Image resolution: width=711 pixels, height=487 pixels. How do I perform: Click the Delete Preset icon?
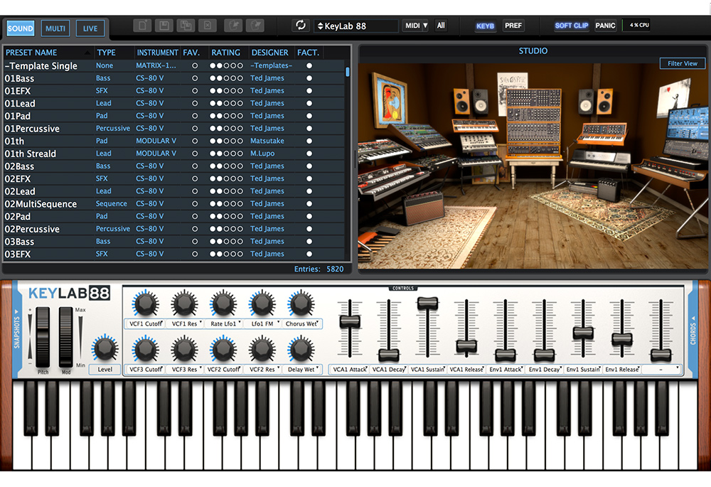[208, 26]
